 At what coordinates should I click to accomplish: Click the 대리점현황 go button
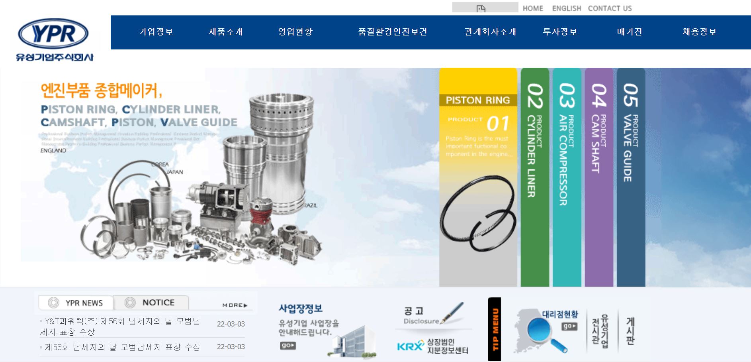click(569, 326)
